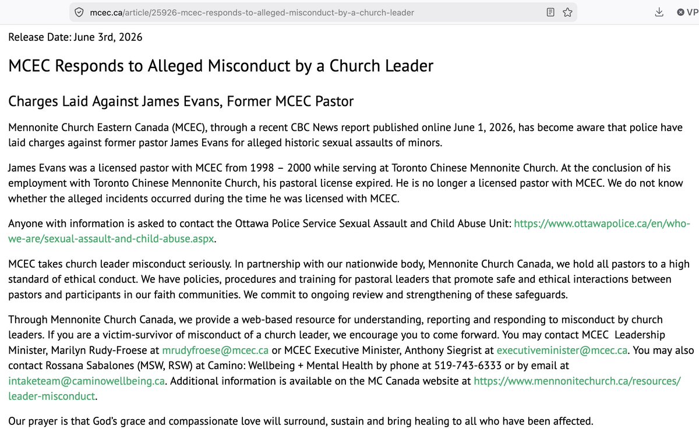Open the Ottawa Police sexual assault unit link
The image size is (699, 436).
[x=349, y=231]
